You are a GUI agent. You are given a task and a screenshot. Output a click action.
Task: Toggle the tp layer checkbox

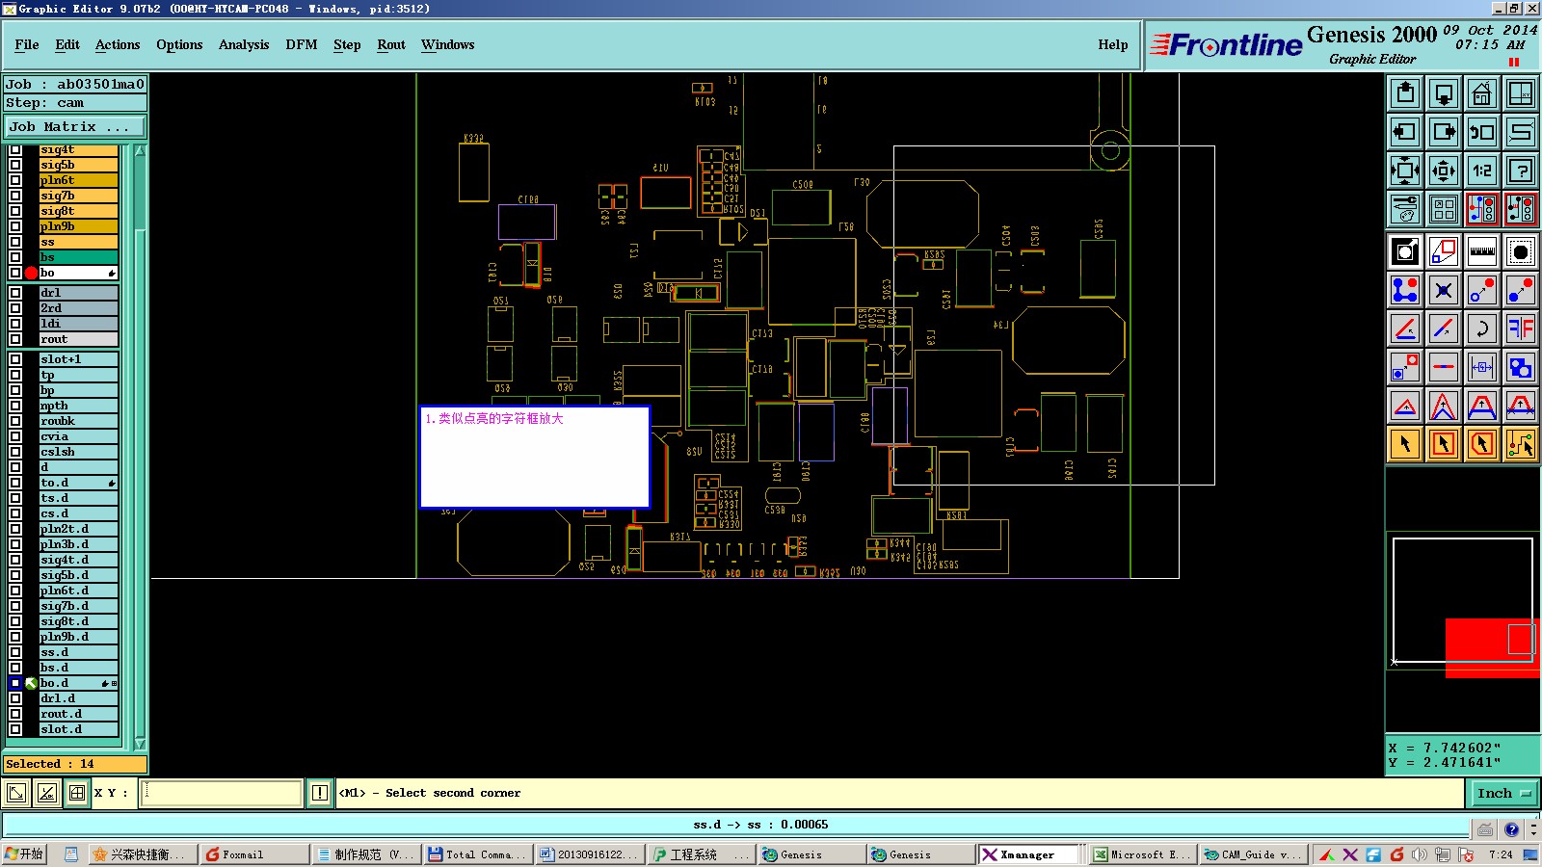(15, 375)
